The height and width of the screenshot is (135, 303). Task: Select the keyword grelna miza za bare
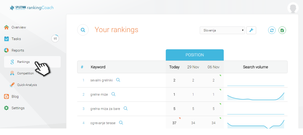click(x=105, y=109)
